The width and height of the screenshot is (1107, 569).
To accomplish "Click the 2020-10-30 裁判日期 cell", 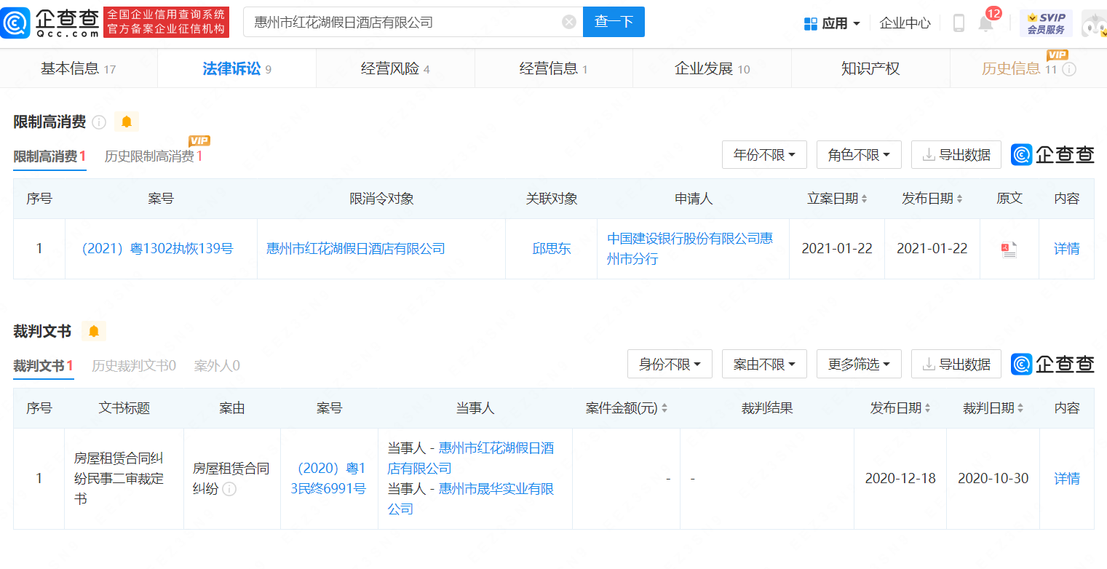I will (x=993, y=479).
